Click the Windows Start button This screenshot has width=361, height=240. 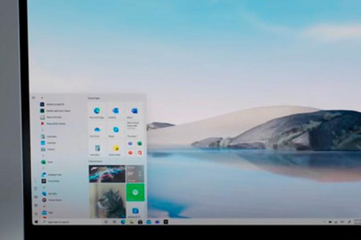pyautogui.click(x=36, y=222)
